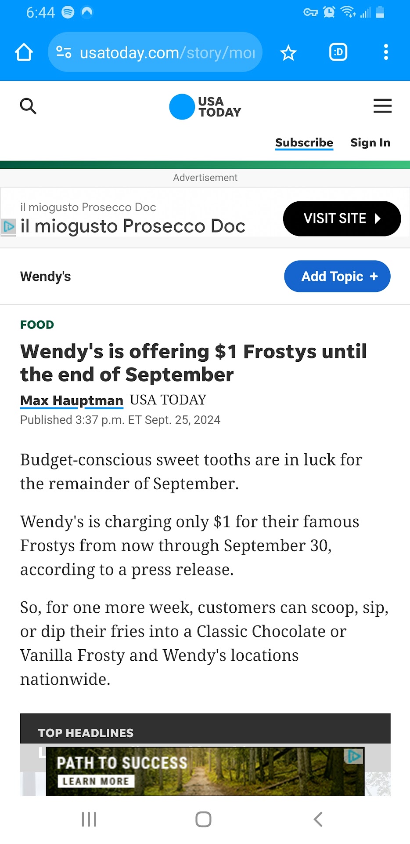Tap the URL address bar field

pyautogui.click(x=167, y=53)
